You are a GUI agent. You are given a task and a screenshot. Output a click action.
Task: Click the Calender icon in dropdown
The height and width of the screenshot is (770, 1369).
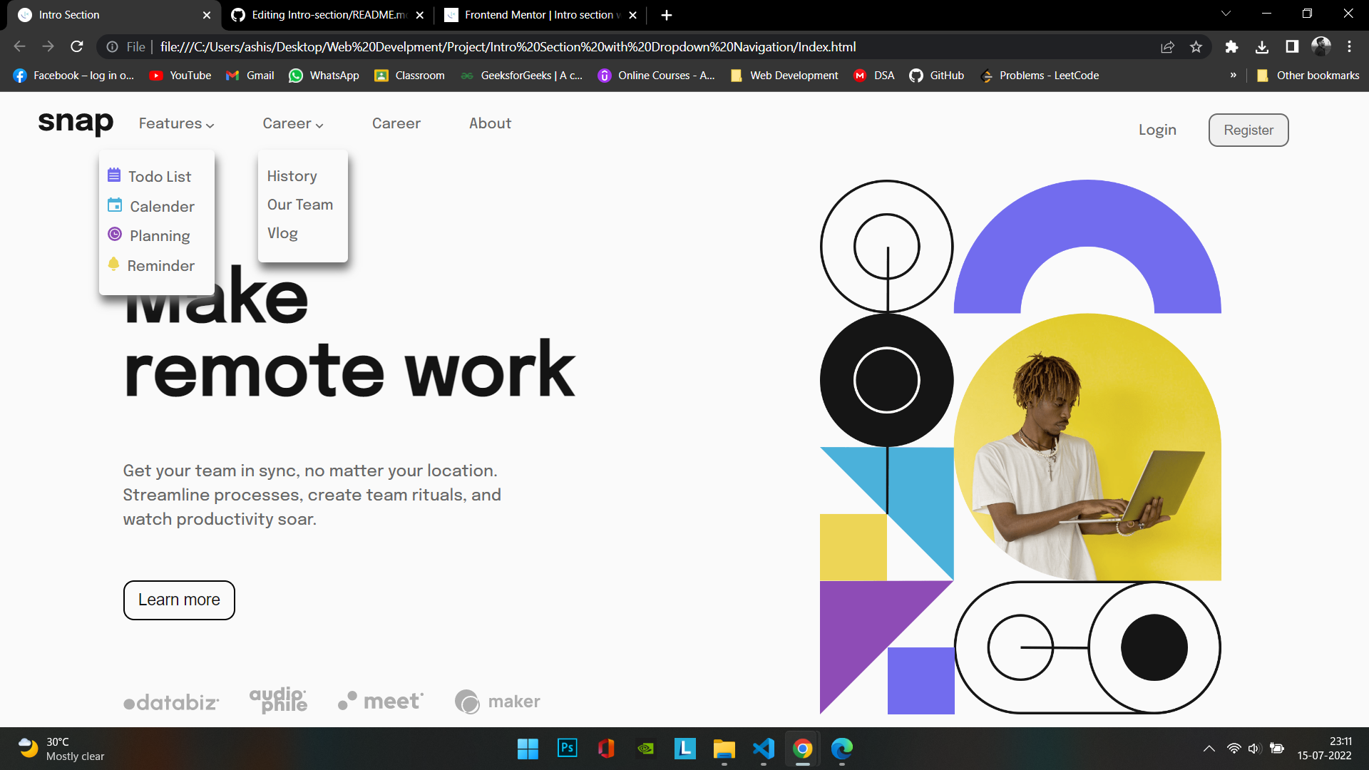pyautogui.click(x=115, y=205)
